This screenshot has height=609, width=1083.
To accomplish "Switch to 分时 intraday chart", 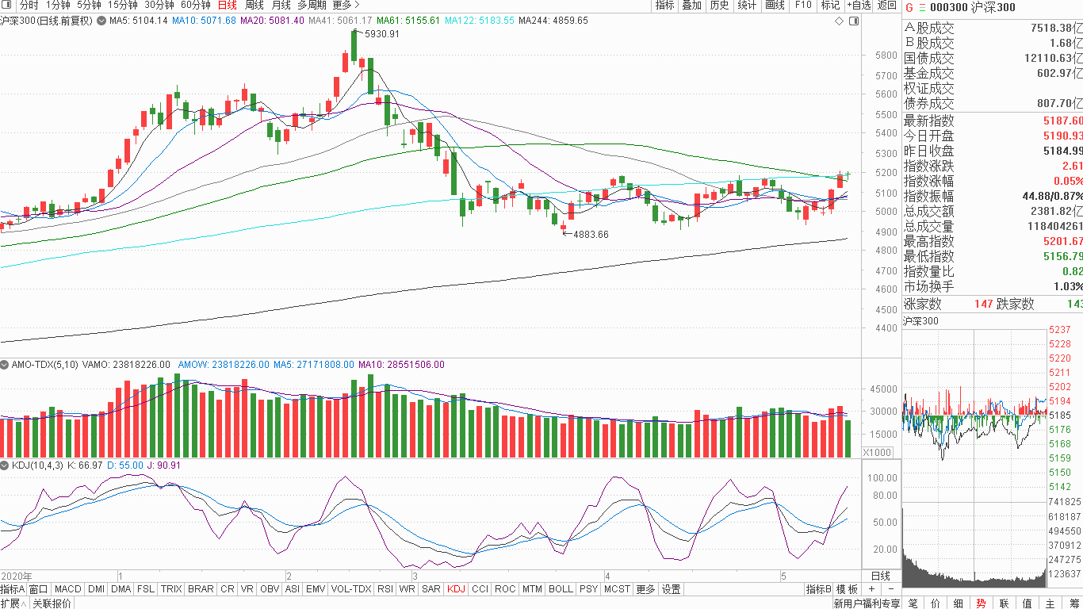I will (x=29, y=6).
